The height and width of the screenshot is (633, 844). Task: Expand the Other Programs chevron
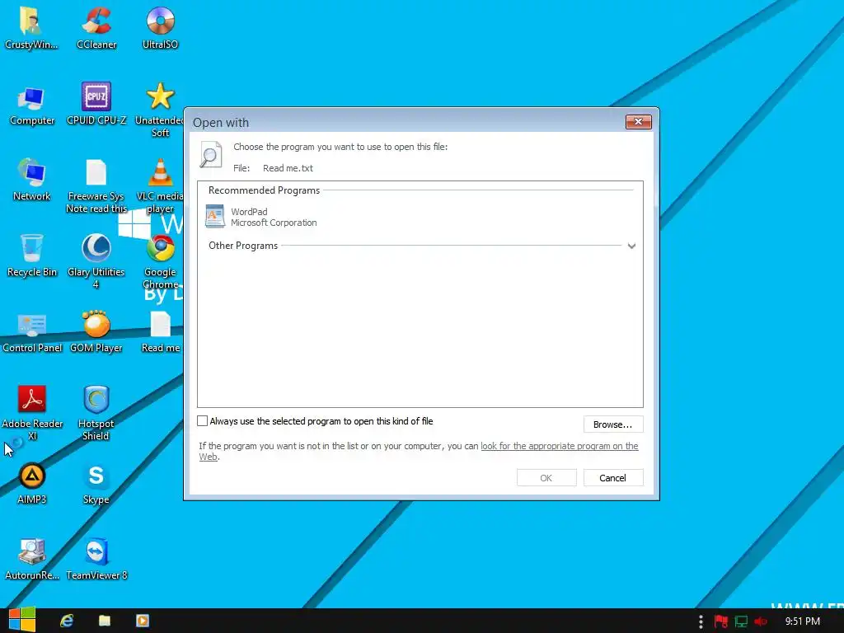(x=631, y=246)
